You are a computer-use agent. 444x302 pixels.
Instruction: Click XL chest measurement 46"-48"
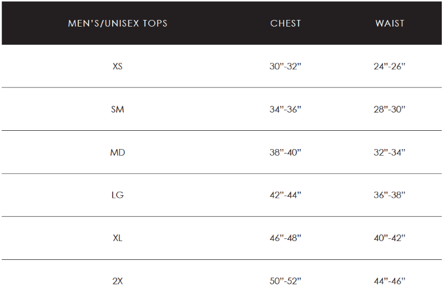coord(285,238)
